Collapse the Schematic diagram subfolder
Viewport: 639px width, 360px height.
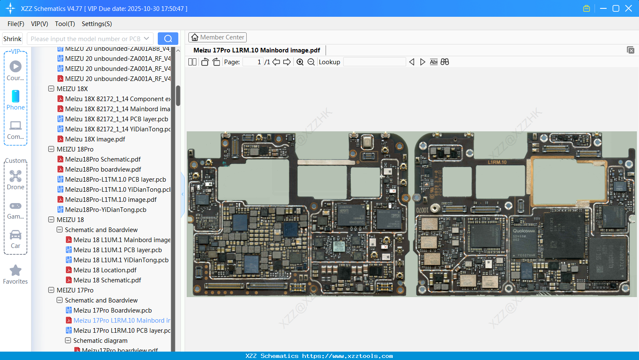tap(68, 341)
